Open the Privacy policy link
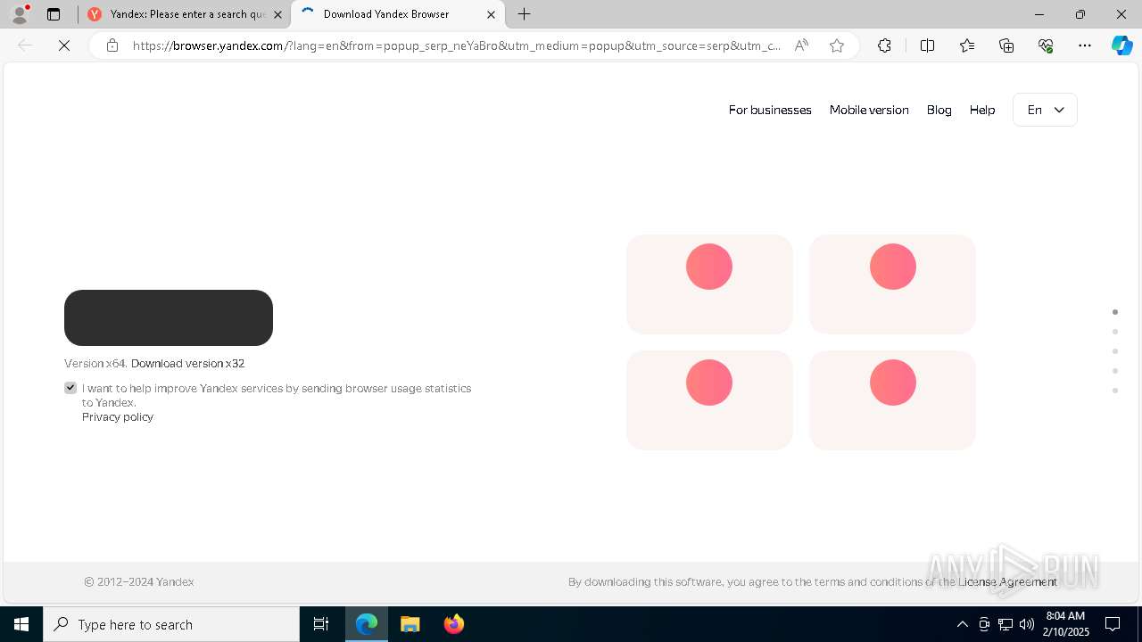1142x642 pixels. coord(118,416)
